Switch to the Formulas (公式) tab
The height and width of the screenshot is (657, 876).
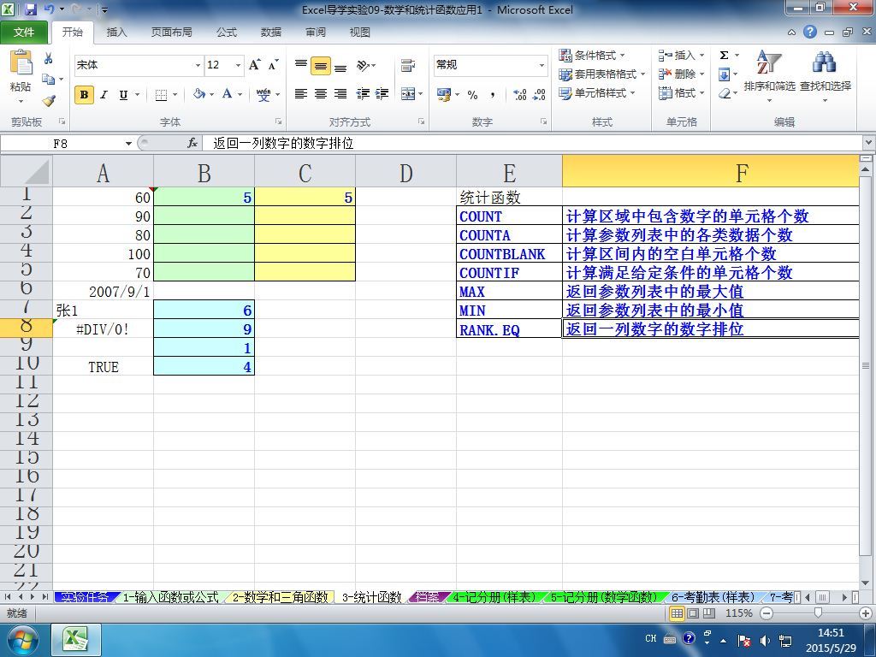click(x=226, y=33)
